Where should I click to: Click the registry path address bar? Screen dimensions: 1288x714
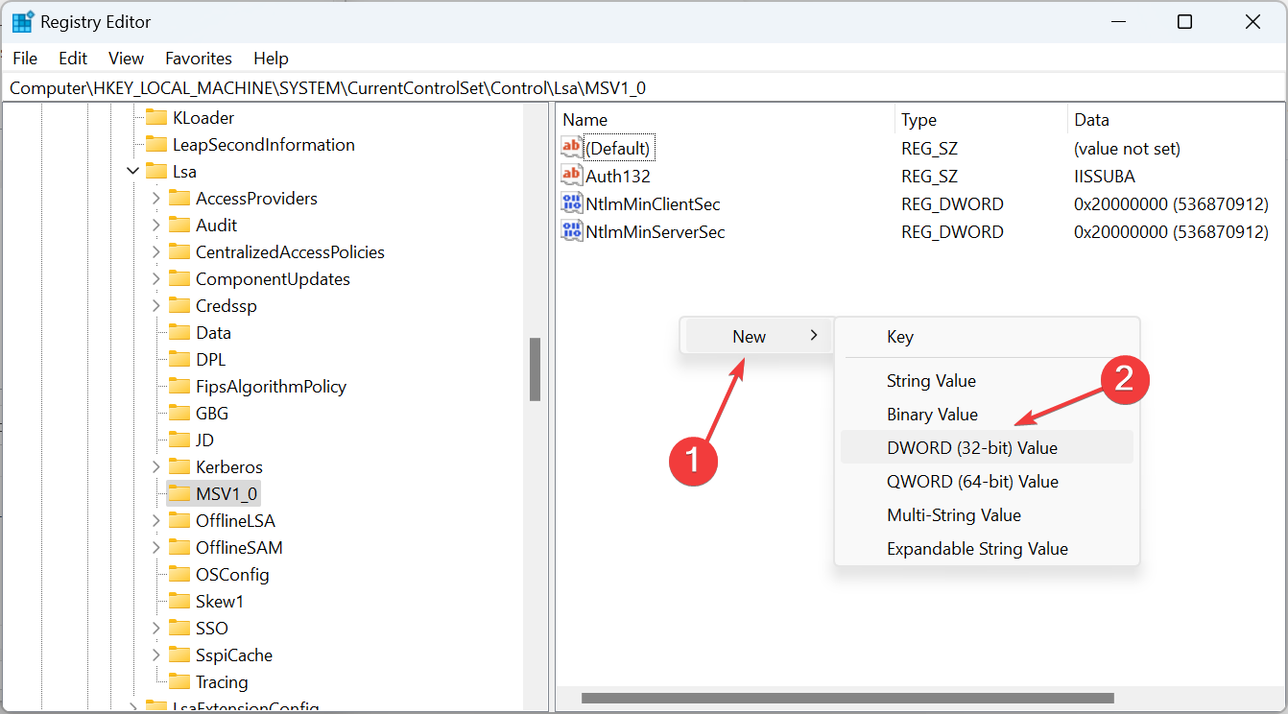pos(643,88)
